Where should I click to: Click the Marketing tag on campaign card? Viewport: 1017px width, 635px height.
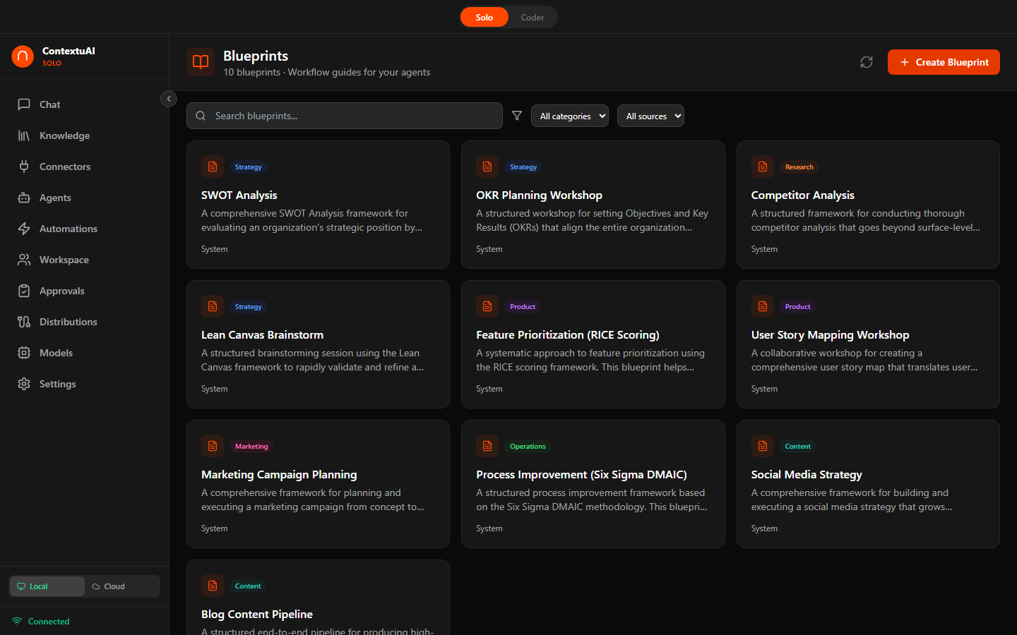click(x=251, y=447)
